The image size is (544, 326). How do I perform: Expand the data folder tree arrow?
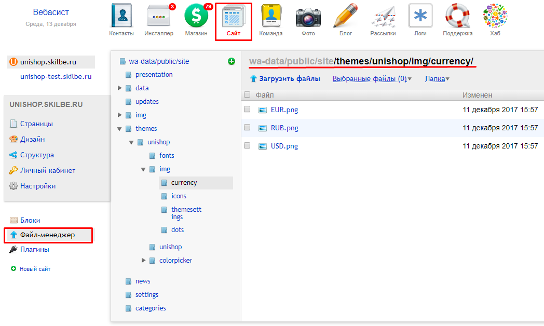[x=120, y=88]
